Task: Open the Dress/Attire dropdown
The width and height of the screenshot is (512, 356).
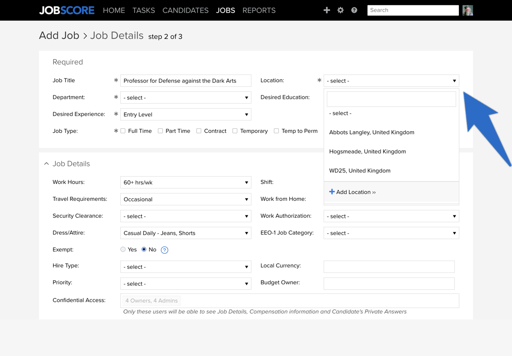Action: coord(186,233)
